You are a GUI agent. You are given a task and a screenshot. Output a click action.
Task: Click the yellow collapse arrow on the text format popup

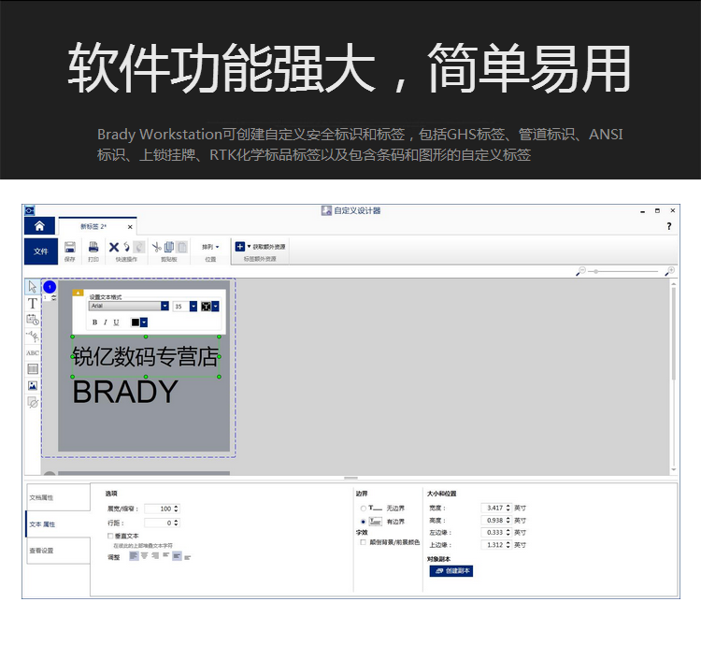click(x=78, y=293)
